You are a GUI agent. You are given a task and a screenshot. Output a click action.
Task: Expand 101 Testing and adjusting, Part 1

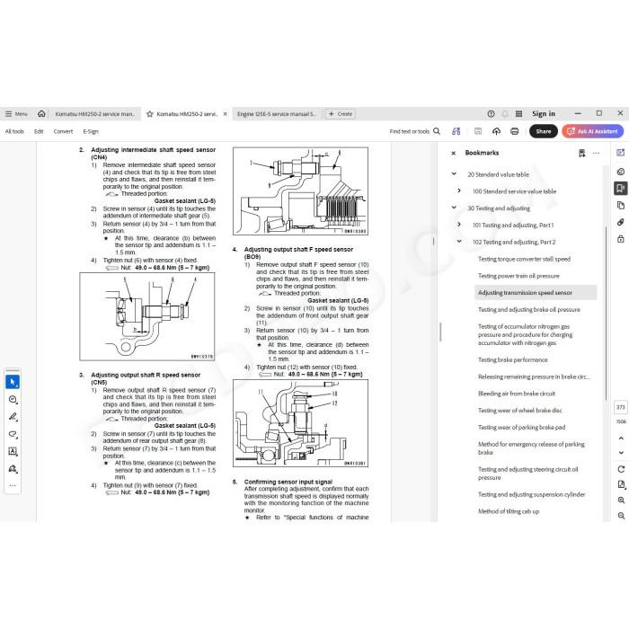pyautogui.click(x=459, y=225)
